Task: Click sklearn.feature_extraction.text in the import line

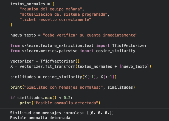Action: tap(58, 46)
